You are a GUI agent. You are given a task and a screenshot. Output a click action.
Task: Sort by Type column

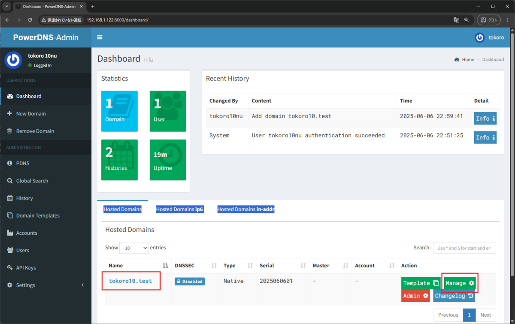[x=238, y=266]
